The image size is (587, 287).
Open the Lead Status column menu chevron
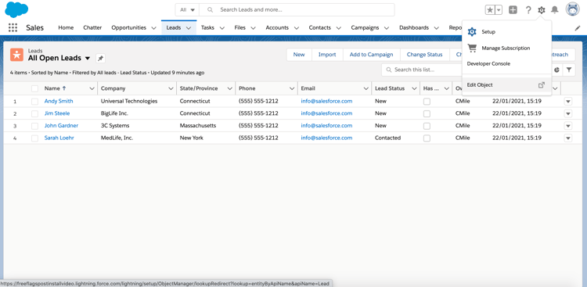[x=414, y=88]
